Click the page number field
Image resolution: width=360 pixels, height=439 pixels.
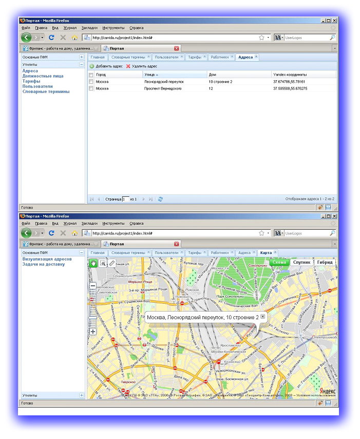pyautogui.click(x=126, y=199)
